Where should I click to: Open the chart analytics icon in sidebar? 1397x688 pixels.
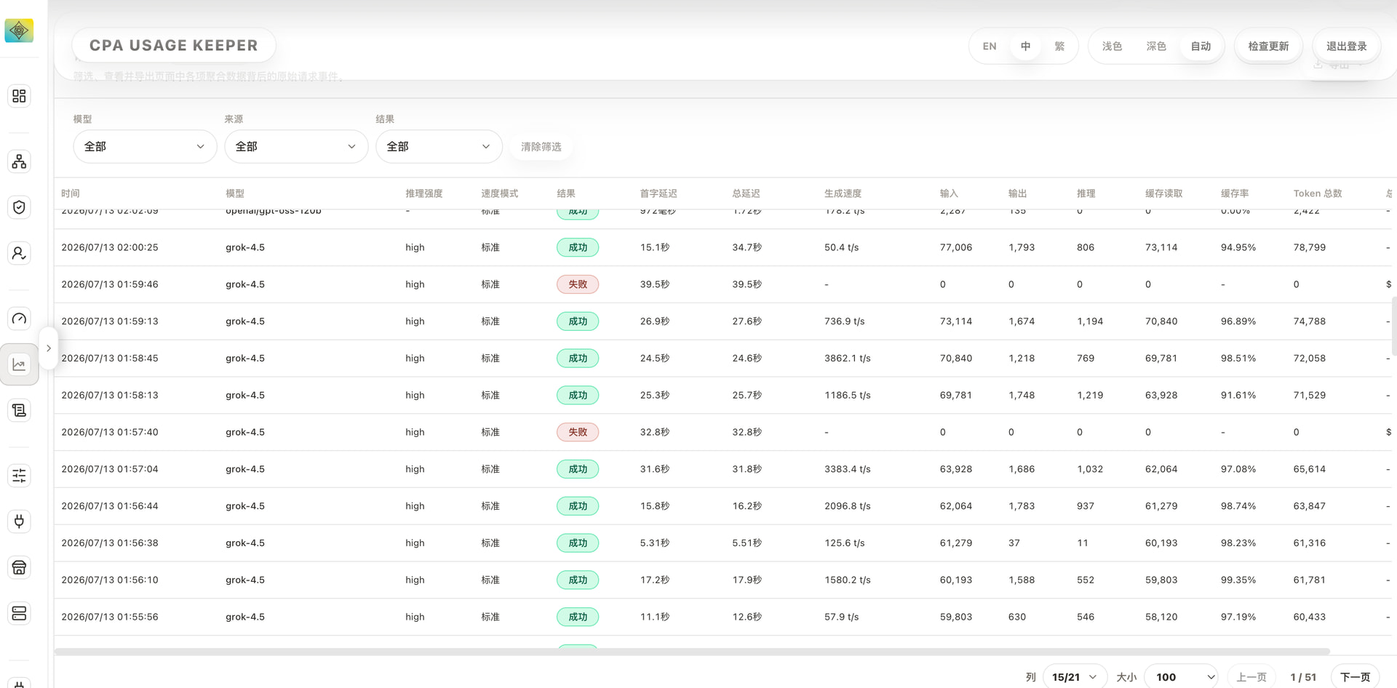19,364
